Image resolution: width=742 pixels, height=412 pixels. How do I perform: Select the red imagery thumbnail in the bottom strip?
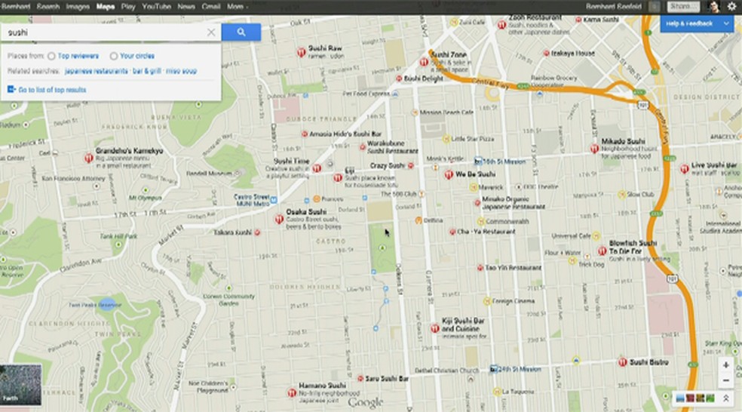[x=690, y=398]
